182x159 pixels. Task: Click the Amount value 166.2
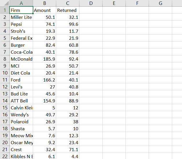pyautogui.click(x=45, y=80)
